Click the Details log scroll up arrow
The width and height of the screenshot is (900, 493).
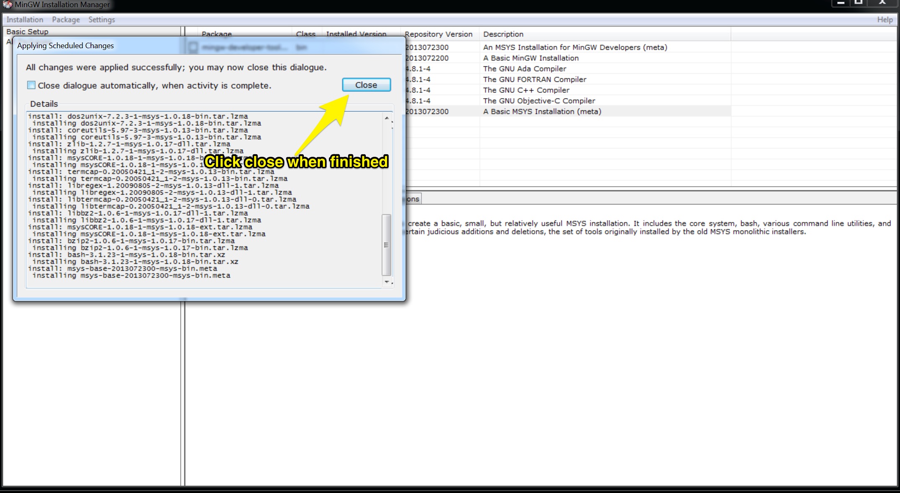387,118
